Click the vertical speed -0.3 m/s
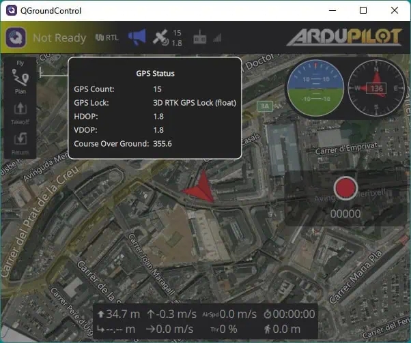This screenshot has width=411, height=343. pos(171,314)
